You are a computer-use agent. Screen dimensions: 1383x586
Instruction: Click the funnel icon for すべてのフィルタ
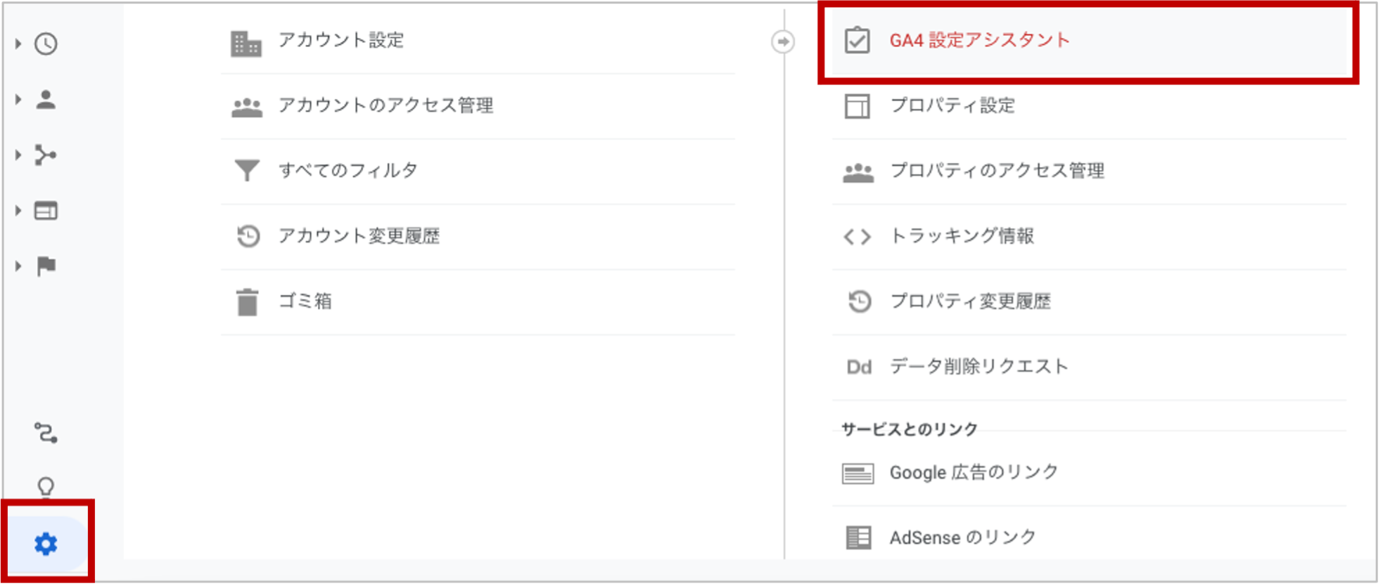tap(247, 170)
